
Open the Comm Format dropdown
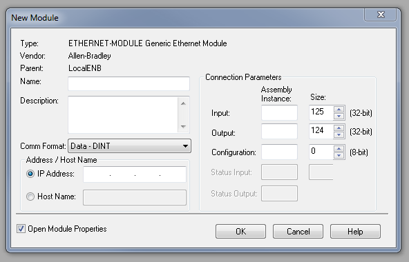coord(129,146)
